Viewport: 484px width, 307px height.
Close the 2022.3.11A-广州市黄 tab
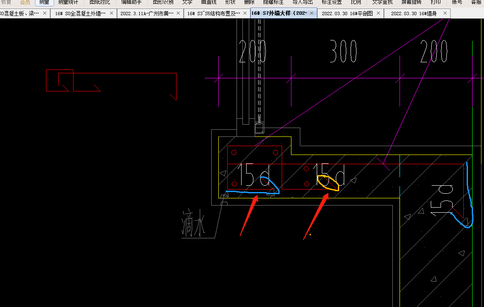click(x=178, y=13)
